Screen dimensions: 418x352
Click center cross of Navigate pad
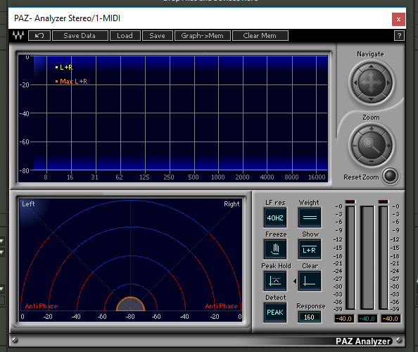pyautogui.click(x=371, y=82)
